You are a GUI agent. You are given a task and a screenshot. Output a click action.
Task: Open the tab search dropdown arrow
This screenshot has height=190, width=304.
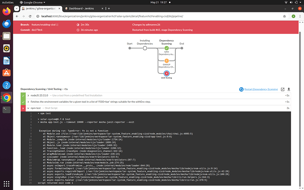17,8
